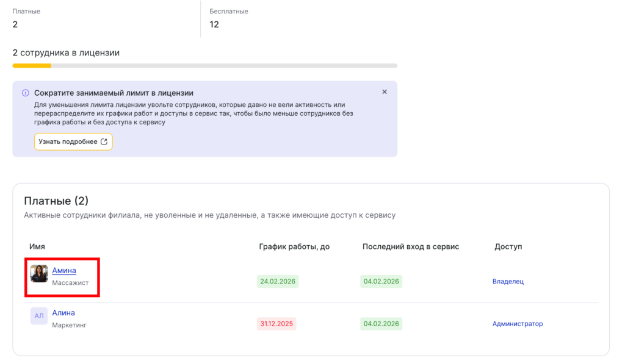Close the license limit info banner
This screenshot has height=361, width=625.
click(385, 92)
